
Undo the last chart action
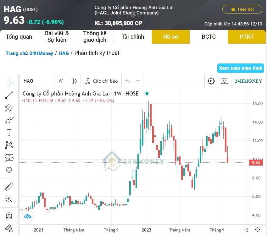pyautogui.click(x=127, y=81)
